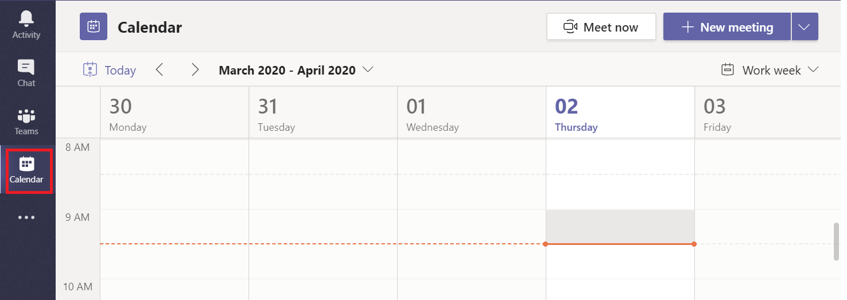Click the calendar vertical scrollbar thumb

(x=836, y=241)
